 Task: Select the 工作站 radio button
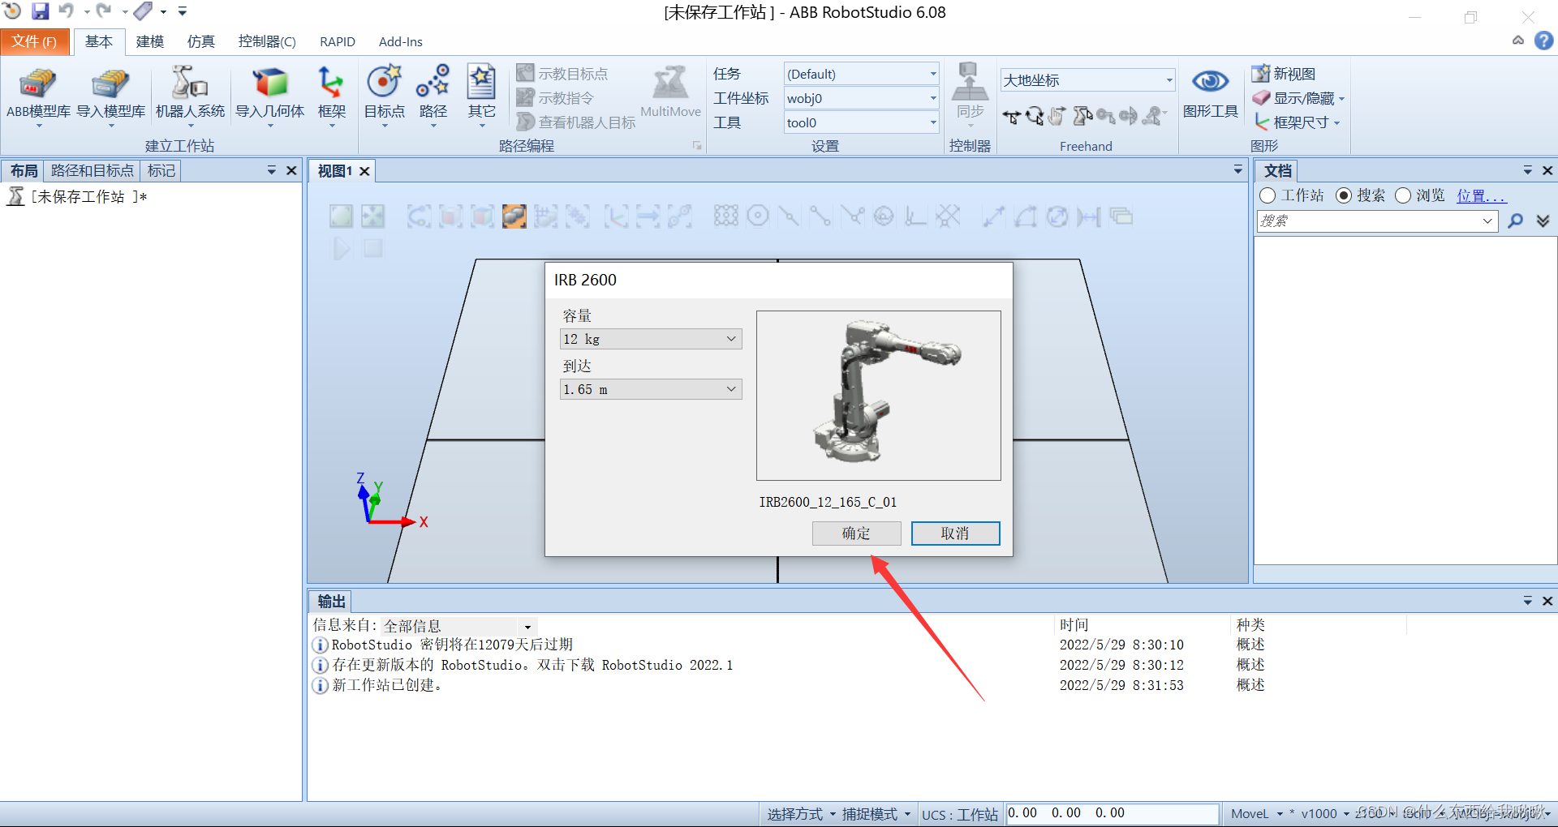click(1267, 195)
